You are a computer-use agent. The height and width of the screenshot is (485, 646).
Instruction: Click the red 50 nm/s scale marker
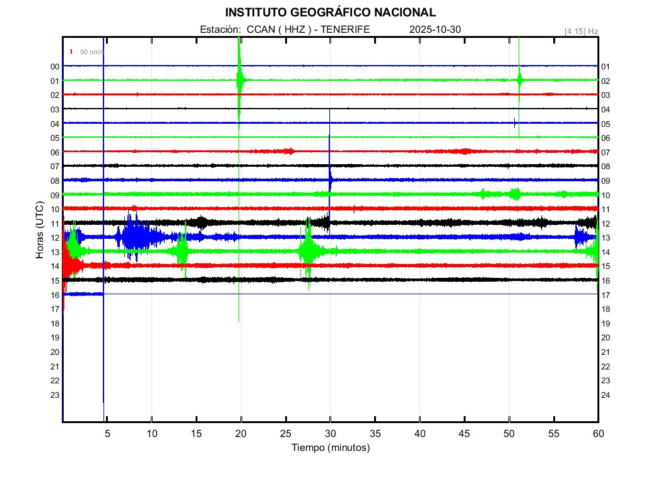pos(72,52)
